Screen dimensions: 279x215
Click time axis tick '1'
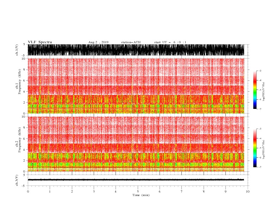tap(50, 191)
